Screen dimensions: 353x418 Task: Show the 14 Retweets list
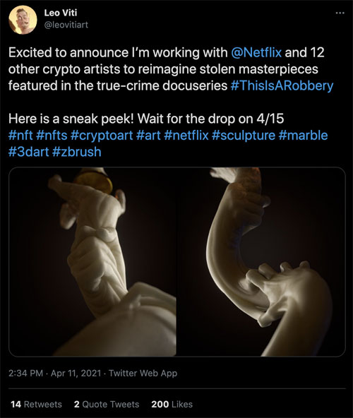[36, 404]
